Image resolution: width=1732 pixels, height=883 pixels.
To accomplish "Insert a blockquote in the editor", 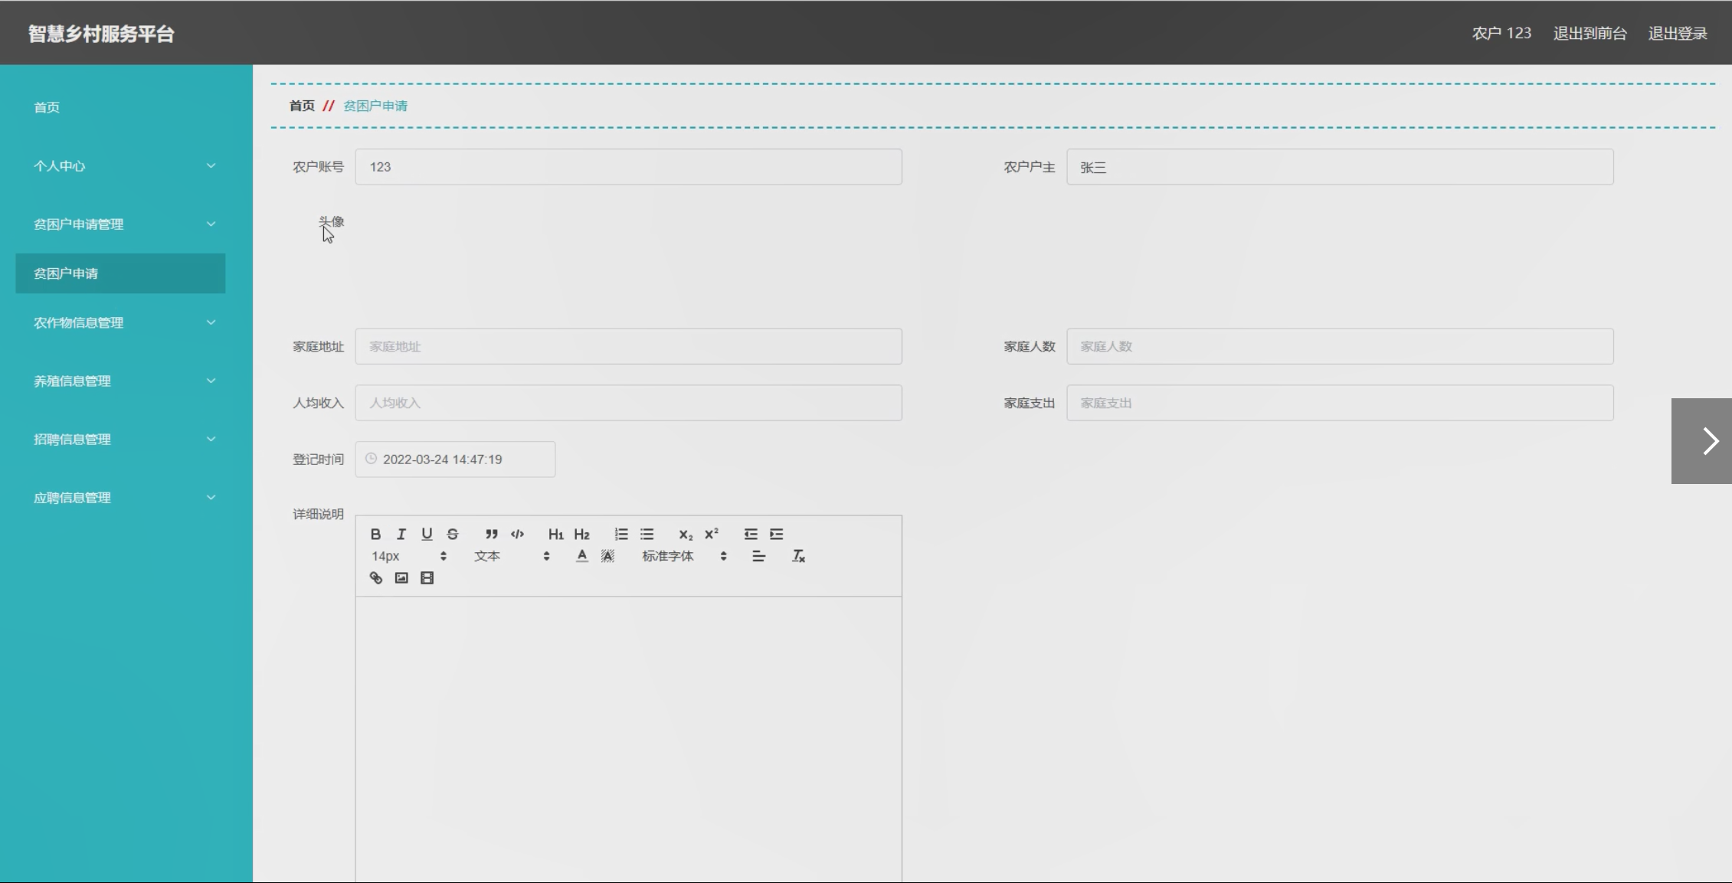I will pos(491,535).
